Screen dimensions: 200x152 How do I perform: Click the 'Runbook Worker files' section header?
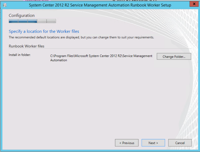(x=26, y=46)
